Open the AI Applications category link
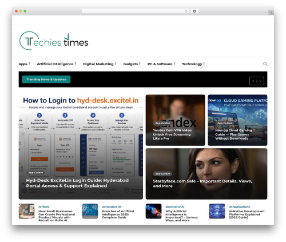The height and width of the screenshot is (242, 286). pos(239,207)
